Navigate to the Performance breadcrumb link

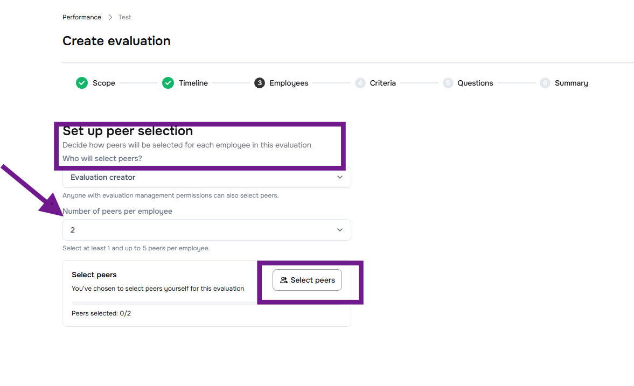(82, 17)
